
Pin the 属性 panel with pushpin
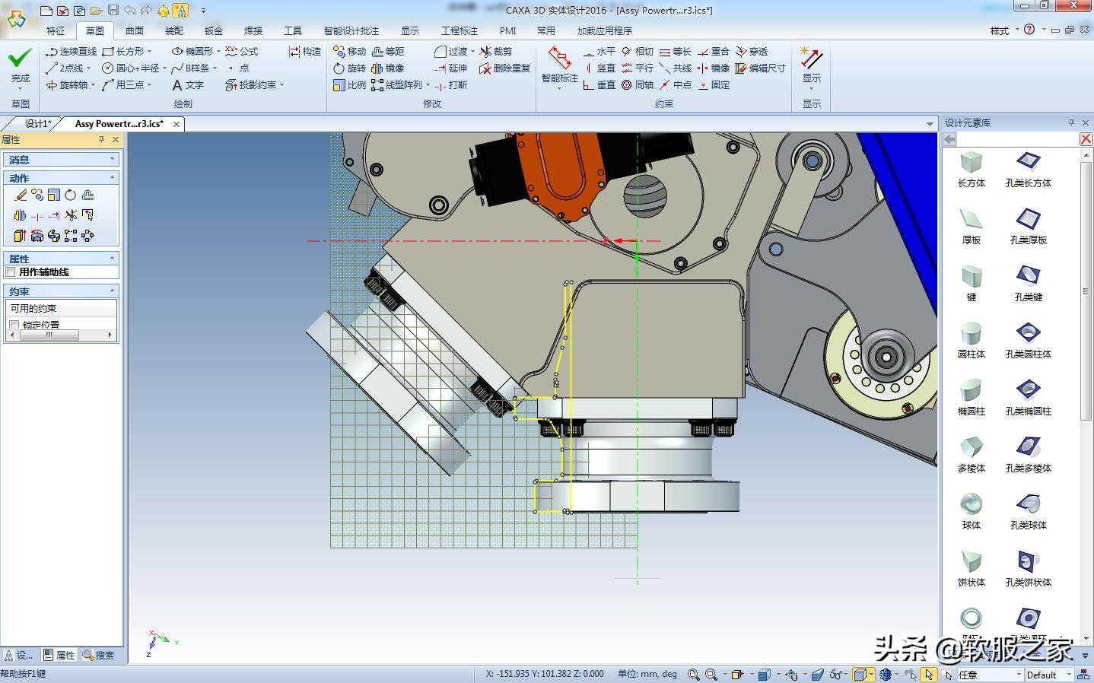click(x=101, y=139)
